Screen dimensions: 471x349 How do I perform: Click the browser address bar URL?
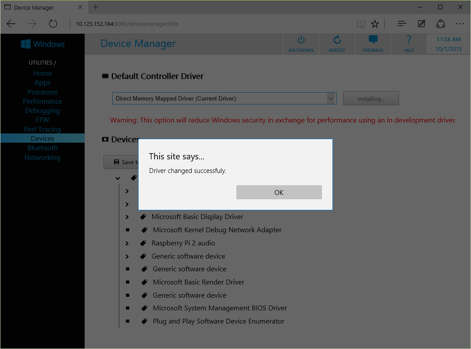coord(127,24)
